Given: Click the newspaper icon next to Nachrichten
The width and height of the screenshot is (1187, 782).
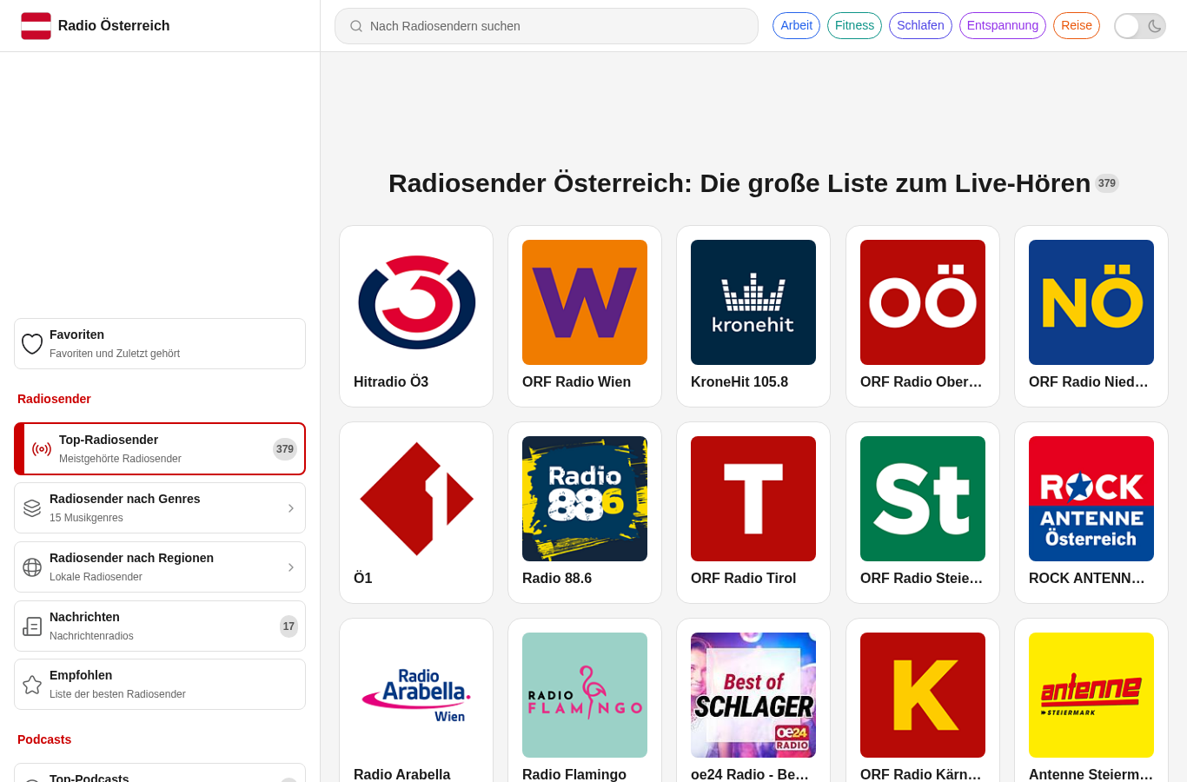Looking at the screenshot, I should 32,626.
